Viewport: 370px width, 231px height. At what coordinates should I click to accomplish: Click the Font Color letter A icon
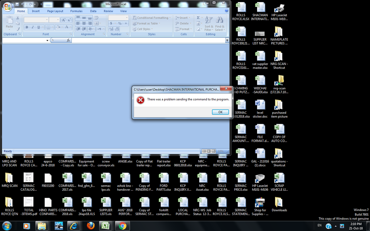click(x=67, y=27)
